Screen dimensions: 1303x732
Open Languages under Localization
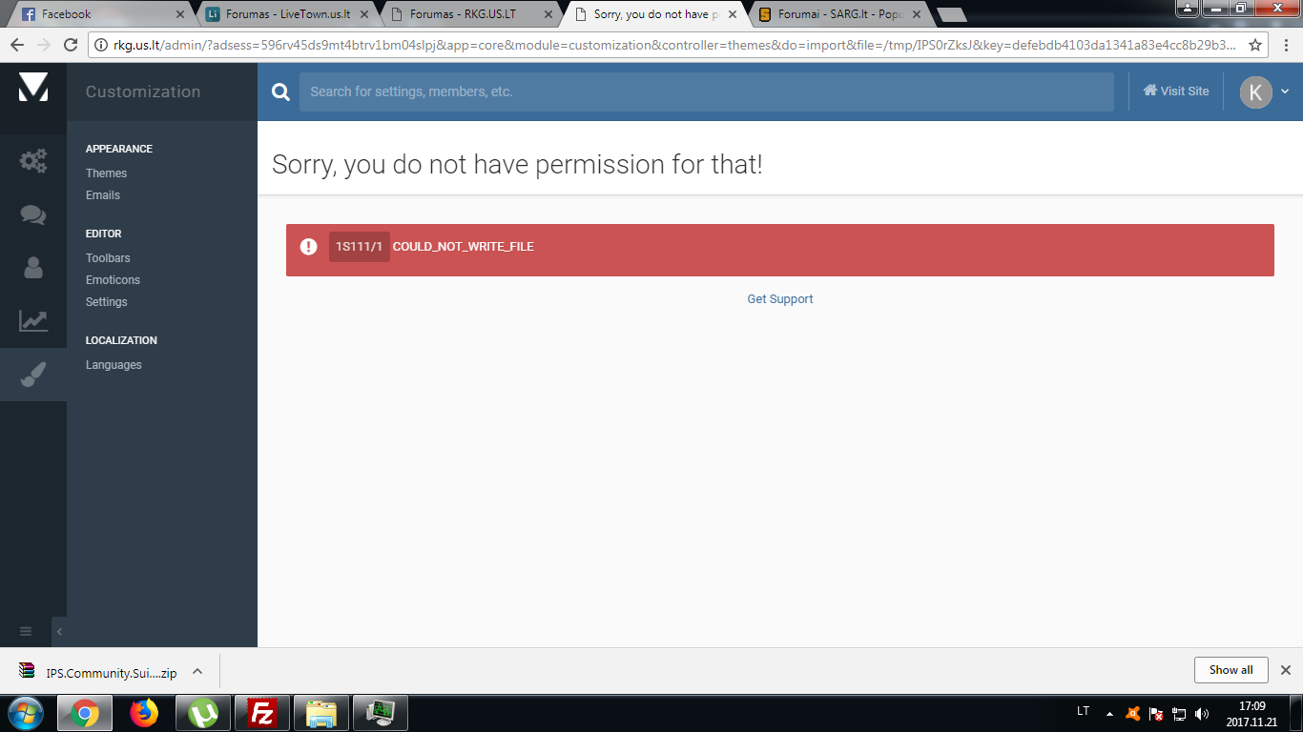pos(114,365)
